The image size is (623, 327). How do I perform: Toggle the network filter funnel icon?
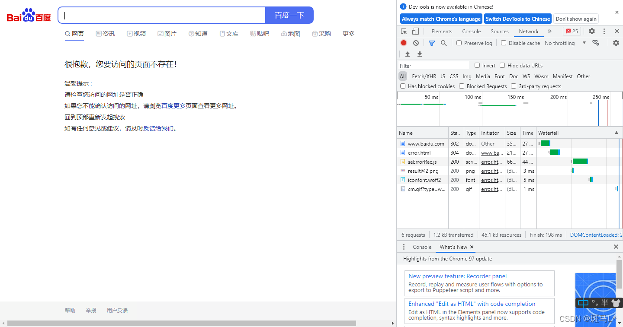431,43
